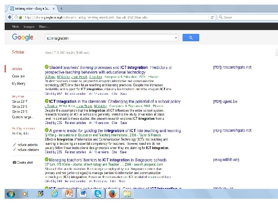278x208 pixels.
Task: Click Cited by 235 under generic model
Action: click(x=53, y=152)
